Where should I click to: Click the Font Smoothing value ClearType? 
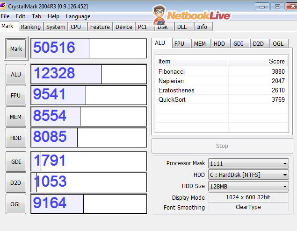(248, 207)
